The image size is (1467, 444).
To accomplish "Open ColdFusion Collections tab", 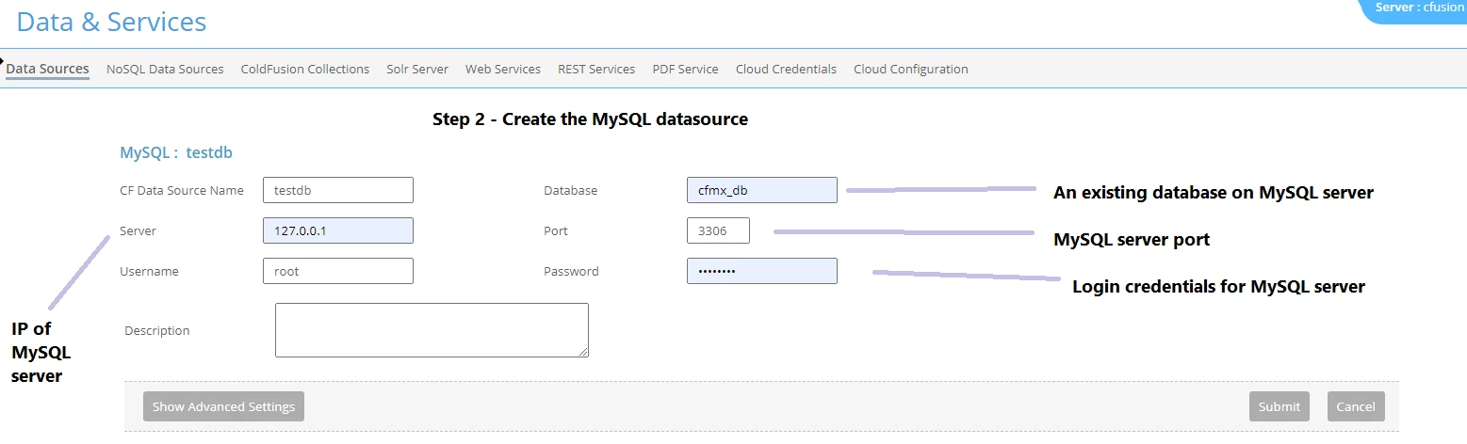I will point(305,69).
